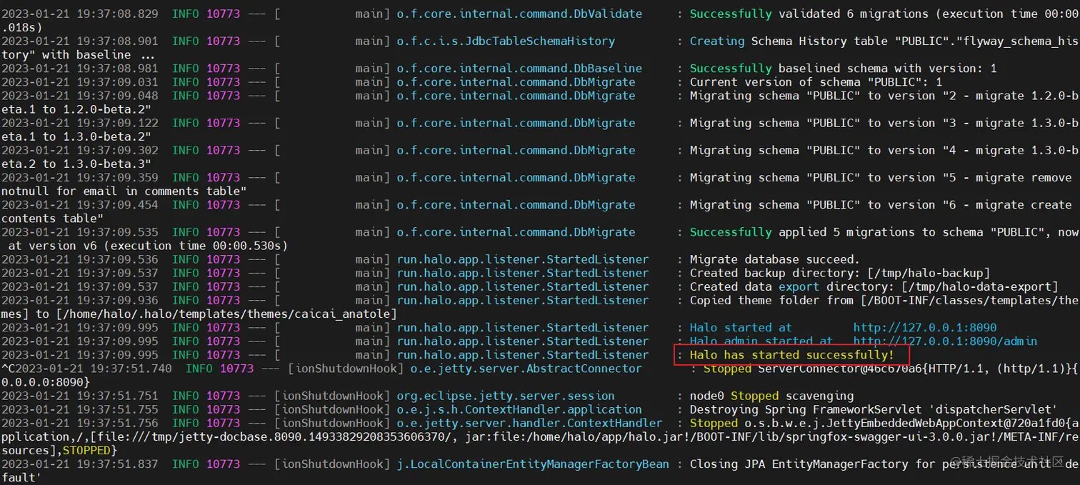Click the migrating to version "6 - migrate create" message
This screenshot has width=1080, height=485.
(881, 205)
